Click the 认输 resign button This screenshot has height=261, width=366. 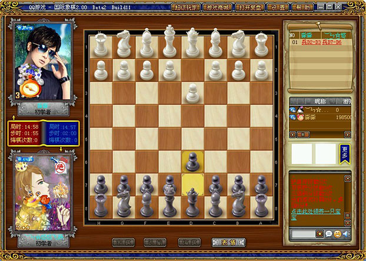[x=155, y=243]
